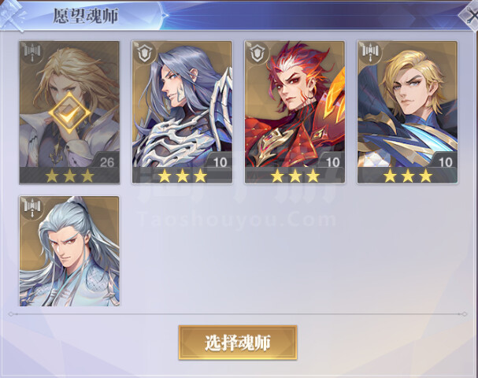Click the attack-type icon on silver-haired character card
478x378 pixels.
(x=32, y=209)
